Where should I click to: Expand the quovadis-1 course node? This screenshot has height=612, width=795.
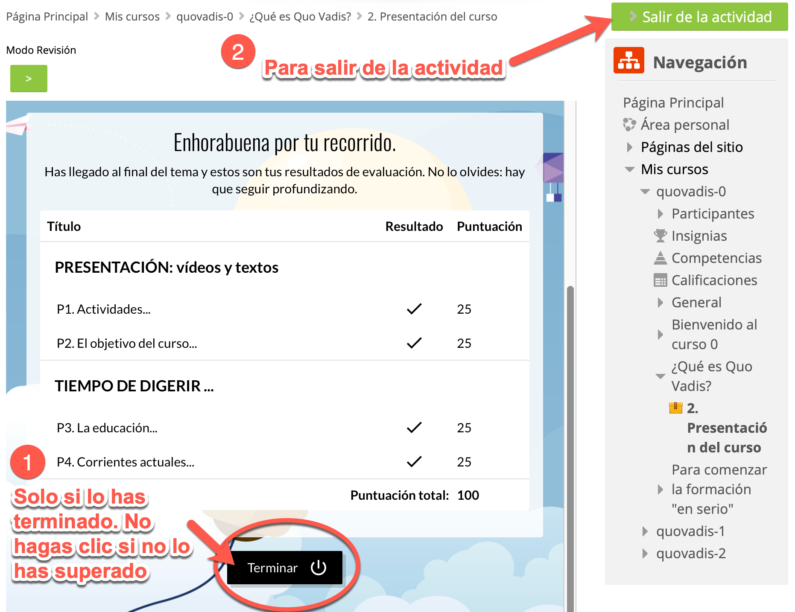pyautogui.click(x=645, y=531)
